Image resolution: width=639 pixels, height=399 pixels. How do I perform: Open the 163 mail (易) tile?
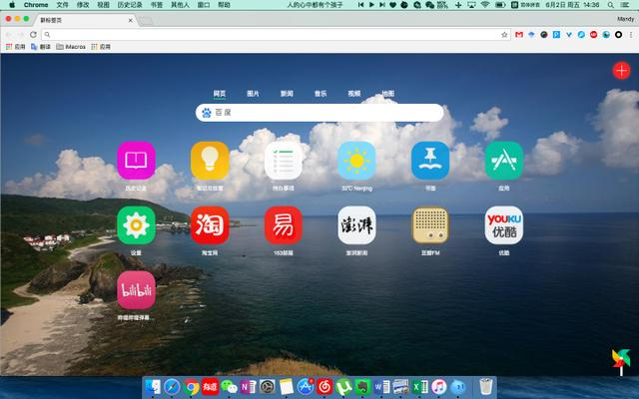pyautogui.click(x=284, y=225)
